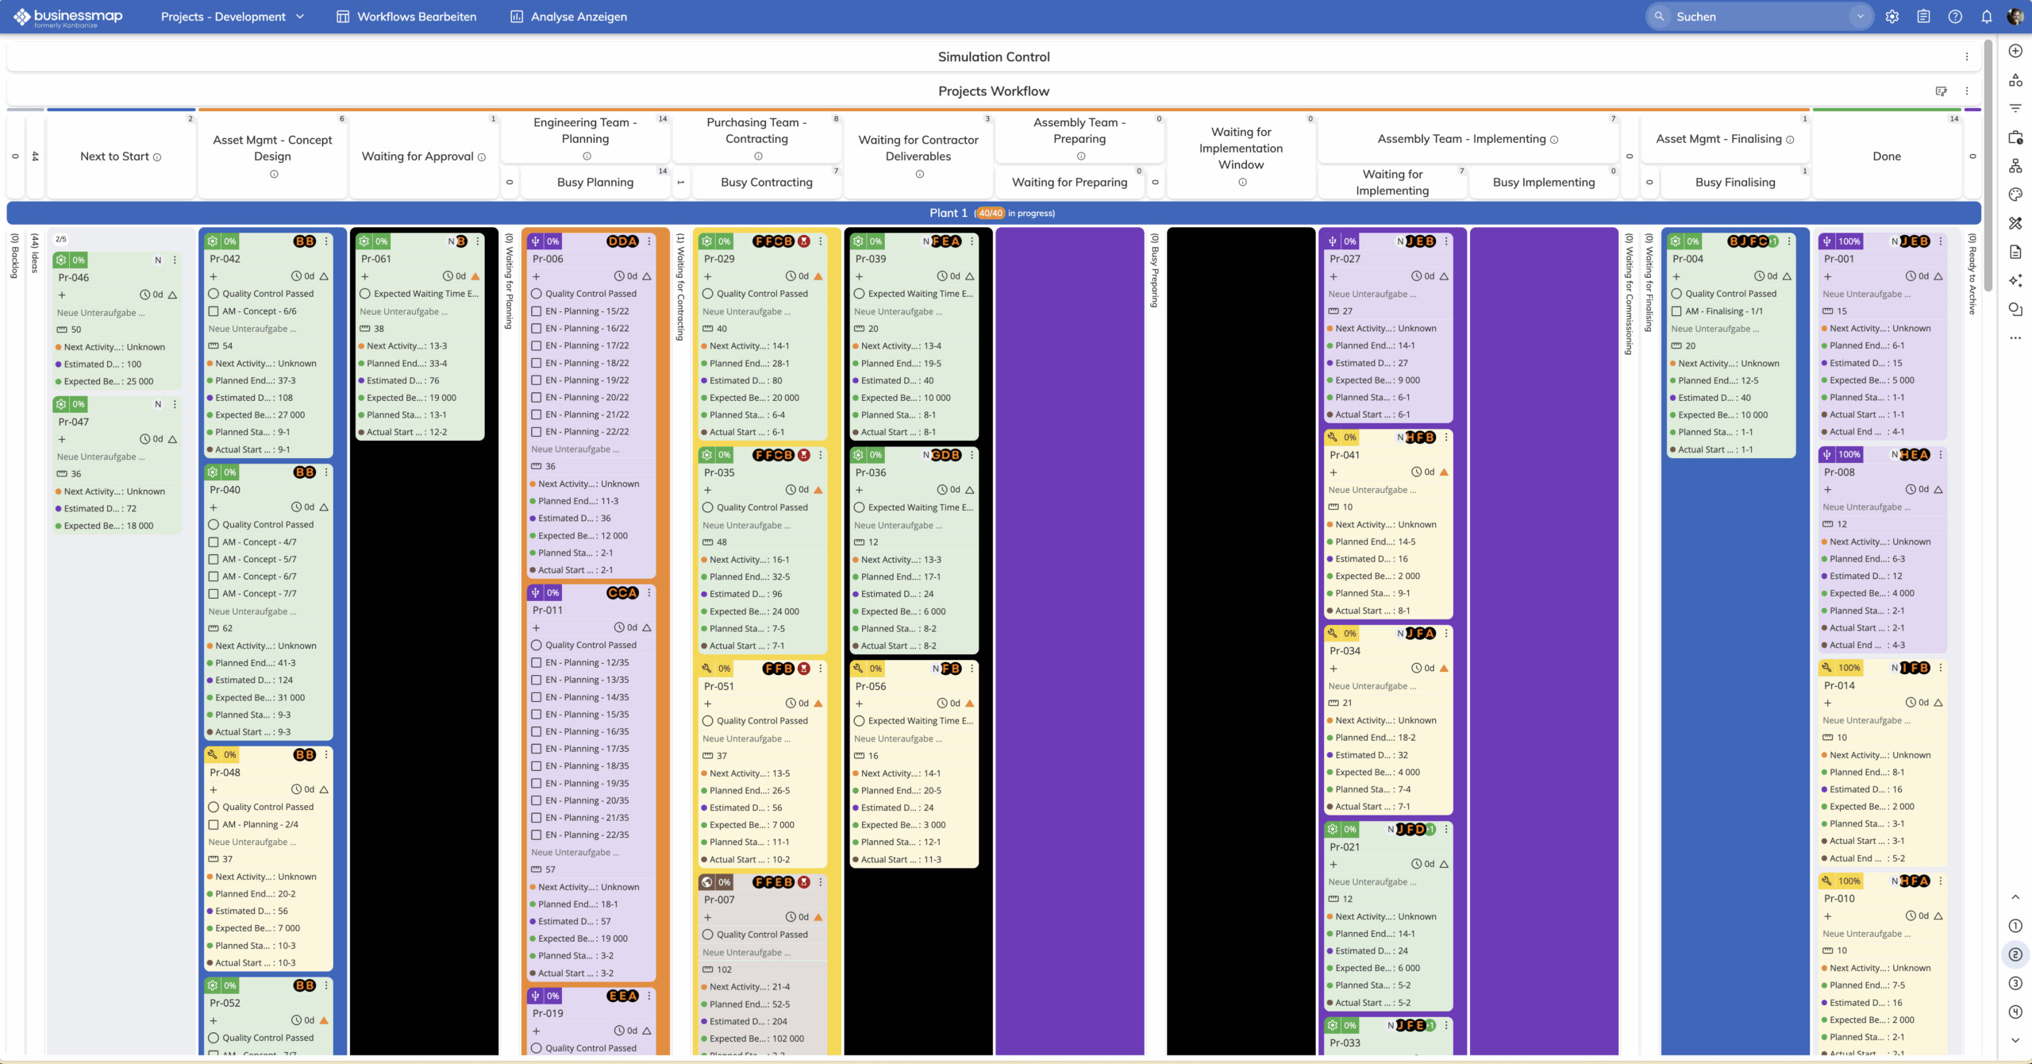Expand the collapsed Waiting for Contracting column

coord(680,287)
